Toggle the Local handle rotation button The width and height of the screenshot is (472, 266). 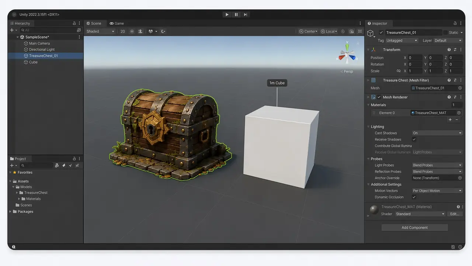pyautogui.click(x=329, y=31)
